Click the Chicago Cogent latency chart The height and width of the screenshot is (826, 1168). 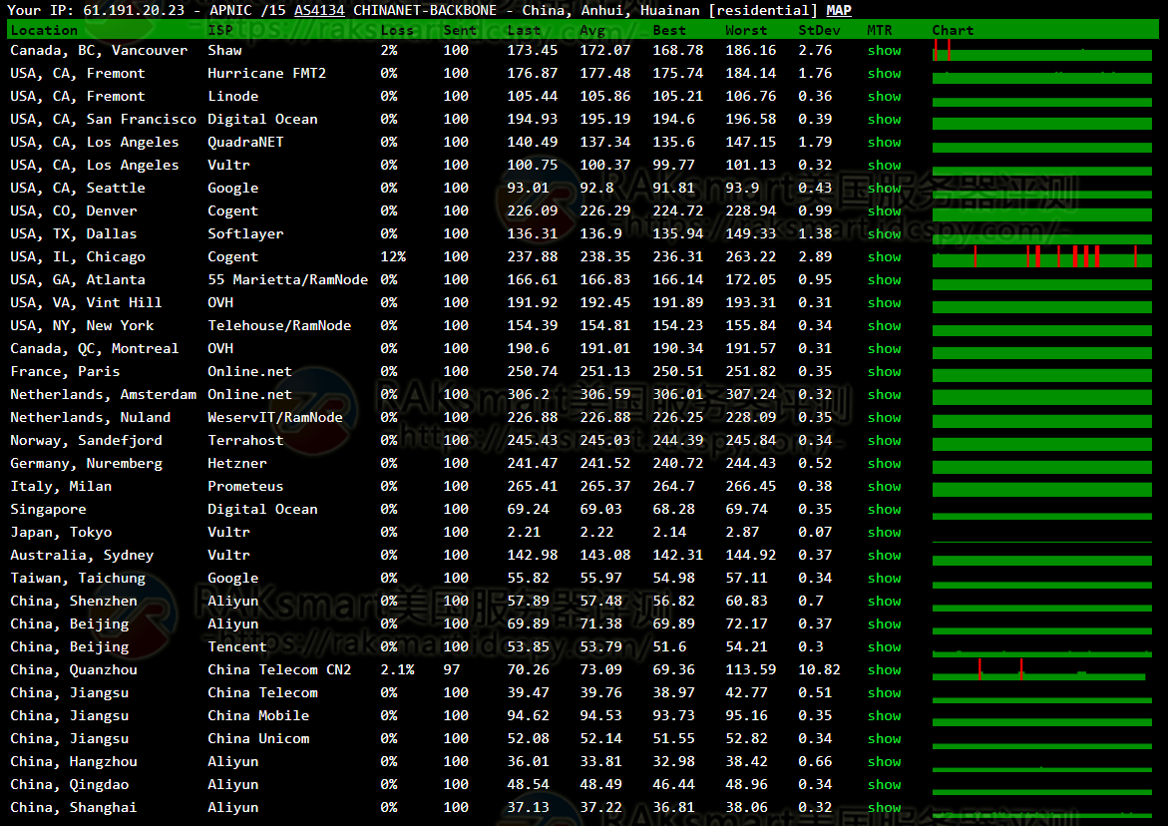(1042, 256)
